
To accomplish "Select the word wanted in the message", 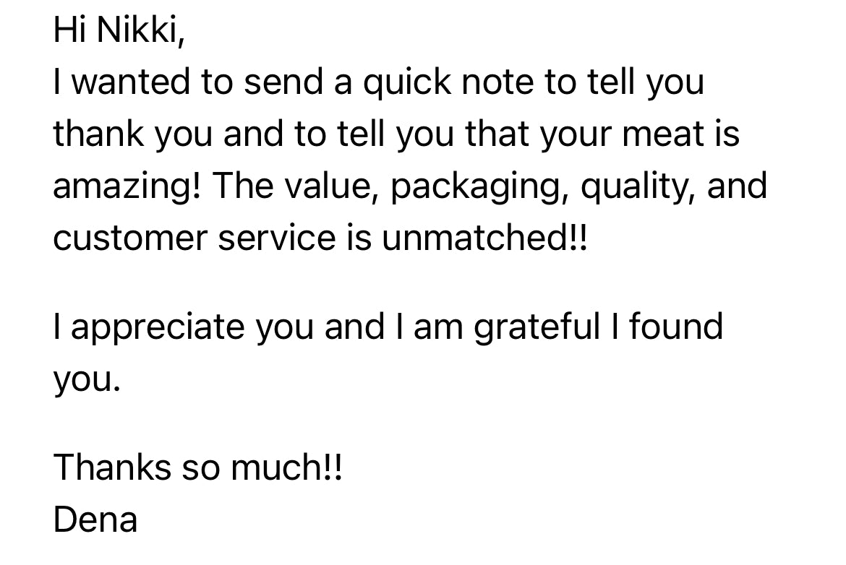I will pos(131,82).
